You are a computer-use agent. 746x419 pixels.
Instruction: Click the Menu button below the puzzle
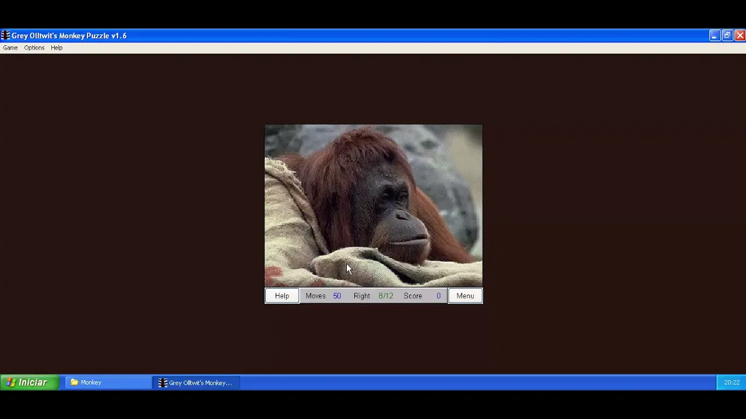[x=465, y=296]
